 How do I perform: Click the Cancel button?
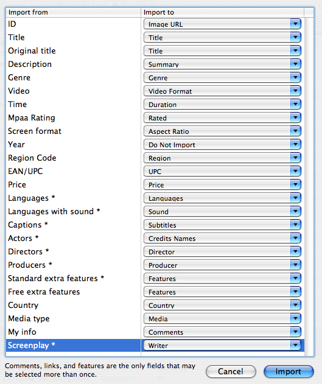[x=231, y=371]
